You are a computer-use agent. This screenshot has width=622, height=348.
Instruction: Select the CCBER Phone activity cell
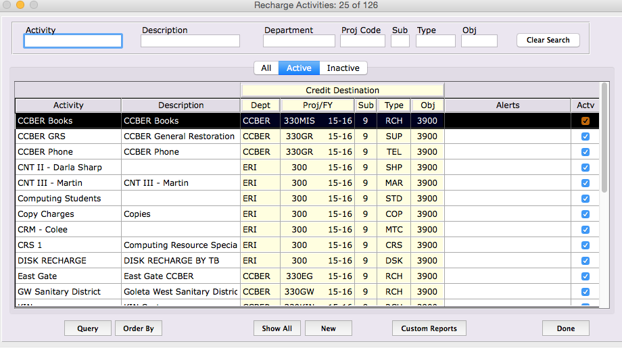click(68, 152)
